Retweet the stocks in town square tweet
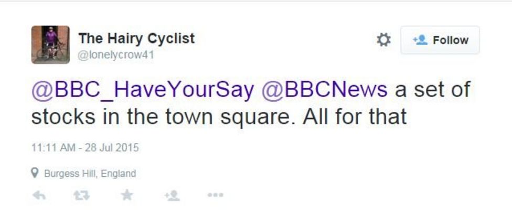 point(81,195)
